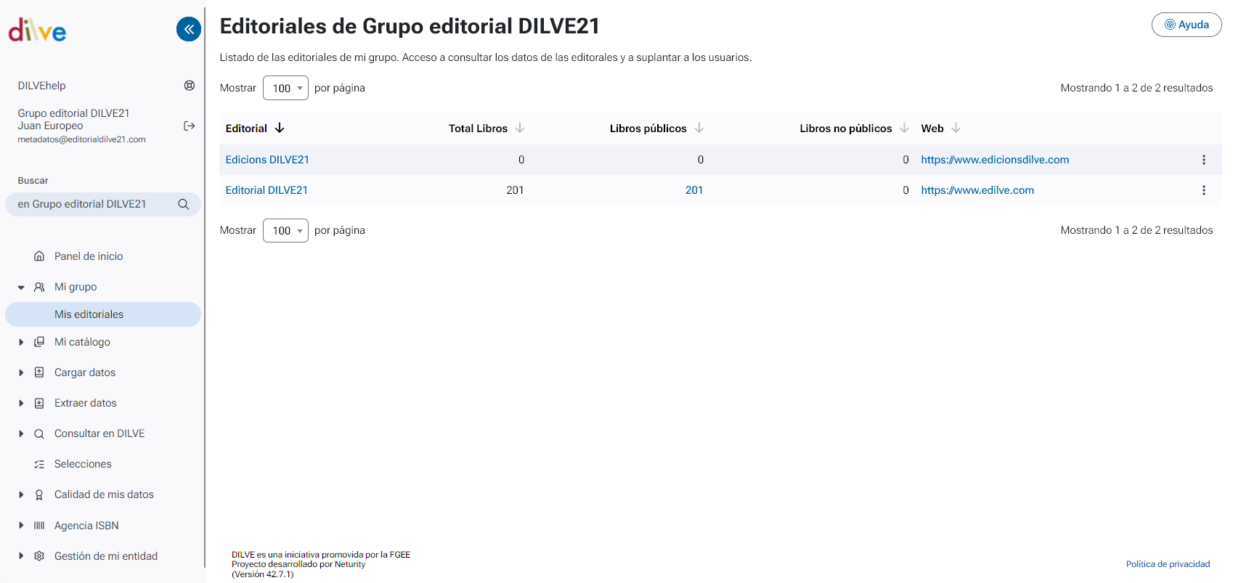Click the Cargar datos upload icon
1233x583 pixels.
tap(39, 372)
